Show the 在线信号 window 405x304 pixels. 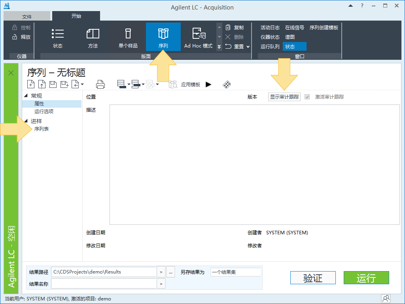point(294,27)
